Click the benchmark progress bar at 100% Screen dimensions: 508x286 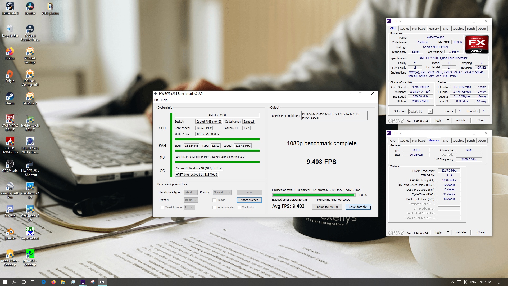(x=314, y=195)
